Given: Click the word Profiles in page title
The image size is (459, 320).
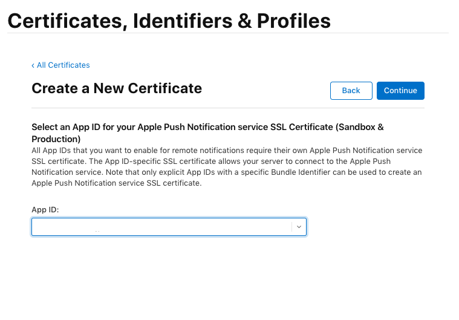Looking at the screenshot, I should click(x=294, y=21).
